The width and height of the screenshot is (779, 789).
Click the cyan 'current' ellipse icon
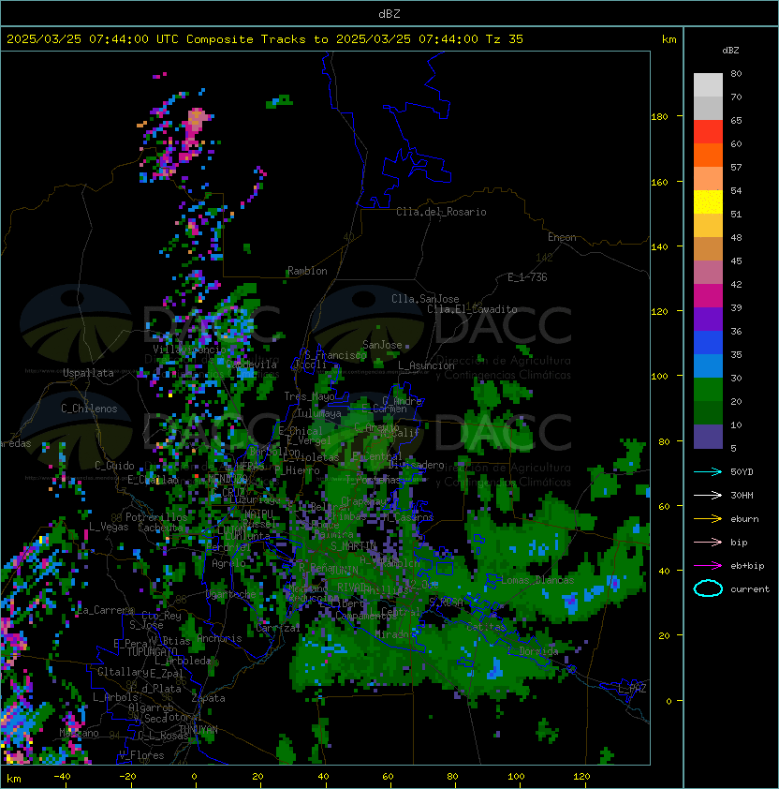pyautogui.click(x=708, y=588)
